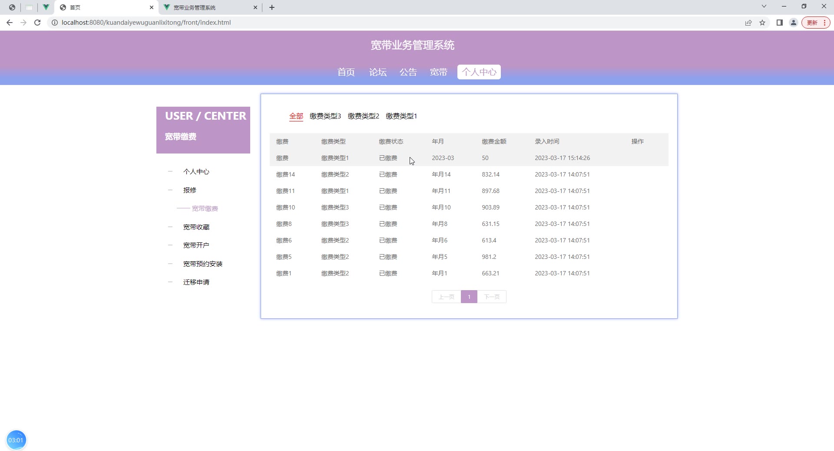Click the 缴费状态 column header
The width and height of the screenshot is (834, 451).
(x=391, y=141)
